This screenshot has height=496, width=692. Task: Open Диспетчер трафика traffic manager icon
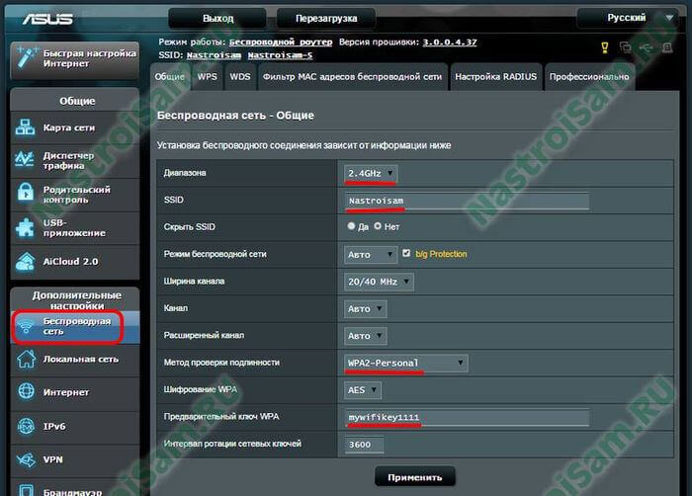click(25, 161)
